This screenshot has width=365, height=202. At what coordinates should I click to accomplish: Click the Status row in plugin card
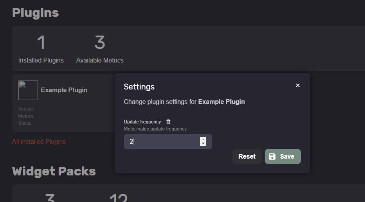(25, 123)
